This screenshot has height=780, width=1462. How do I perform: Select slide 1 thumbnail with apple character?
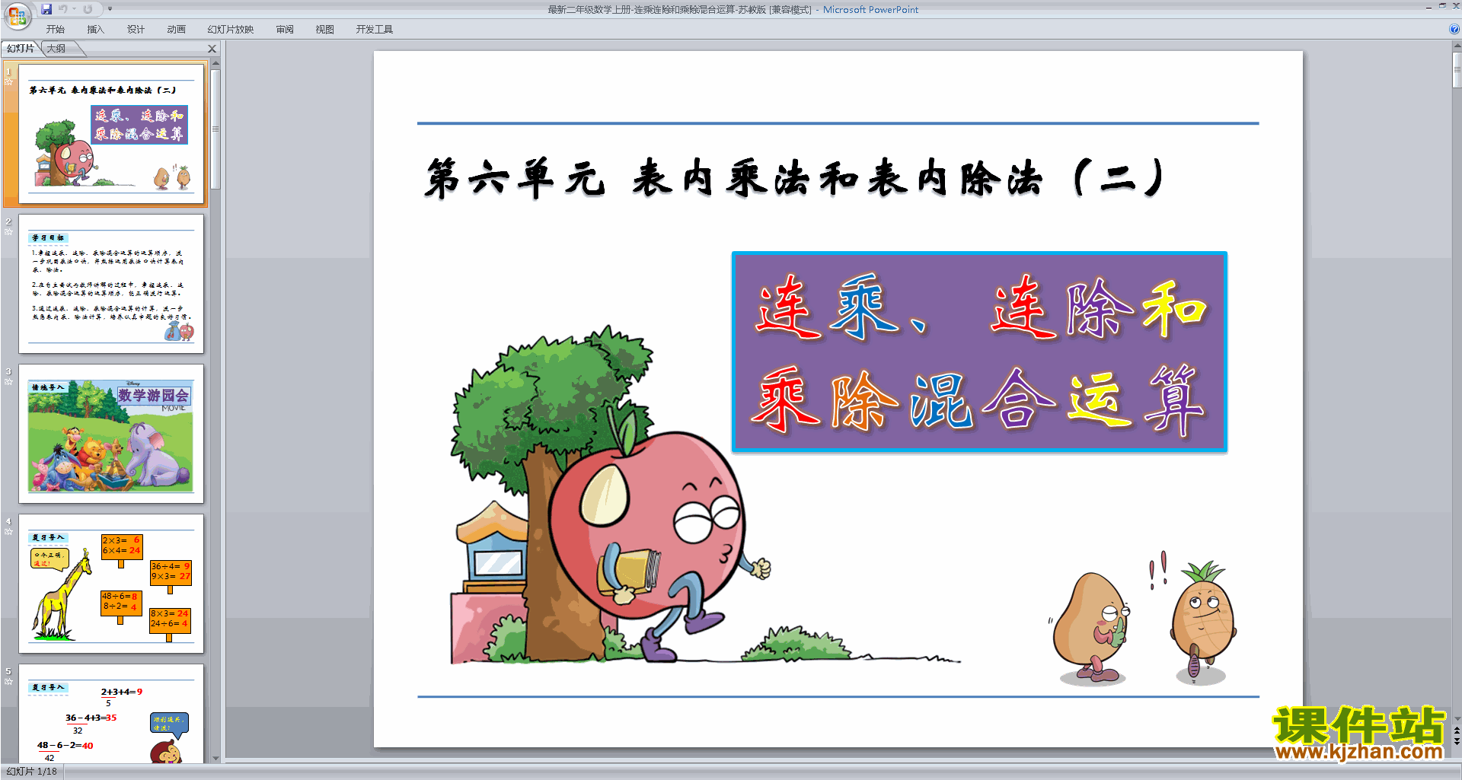coord(111,134)
